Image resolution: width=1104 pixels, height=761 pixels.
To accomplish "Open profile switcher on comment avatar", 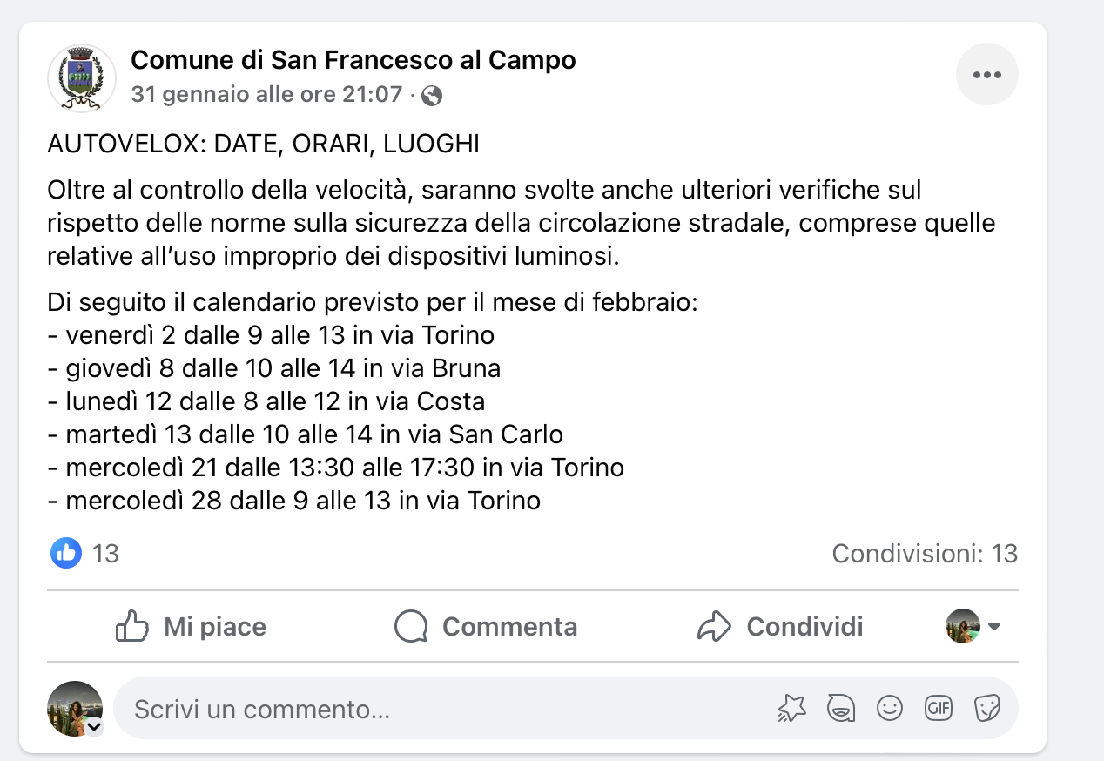I will pos(93,727).
